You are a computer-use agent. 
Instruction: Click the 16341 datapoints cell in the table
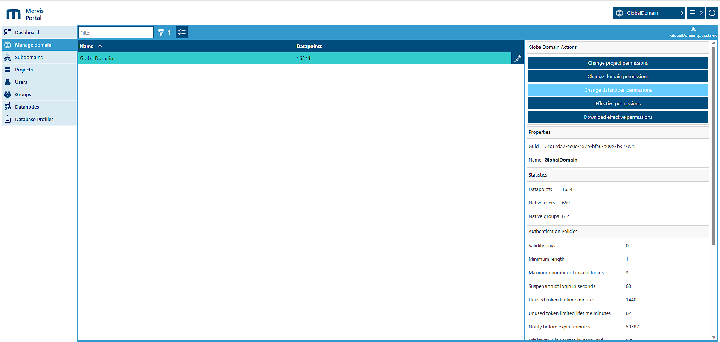click(x=303, y=58)
